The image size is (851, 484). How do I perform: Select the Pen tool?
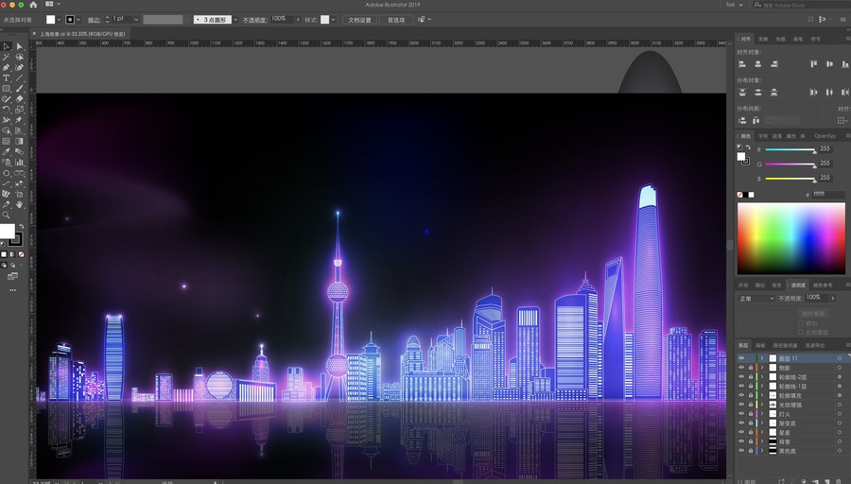tap(7, 68)
